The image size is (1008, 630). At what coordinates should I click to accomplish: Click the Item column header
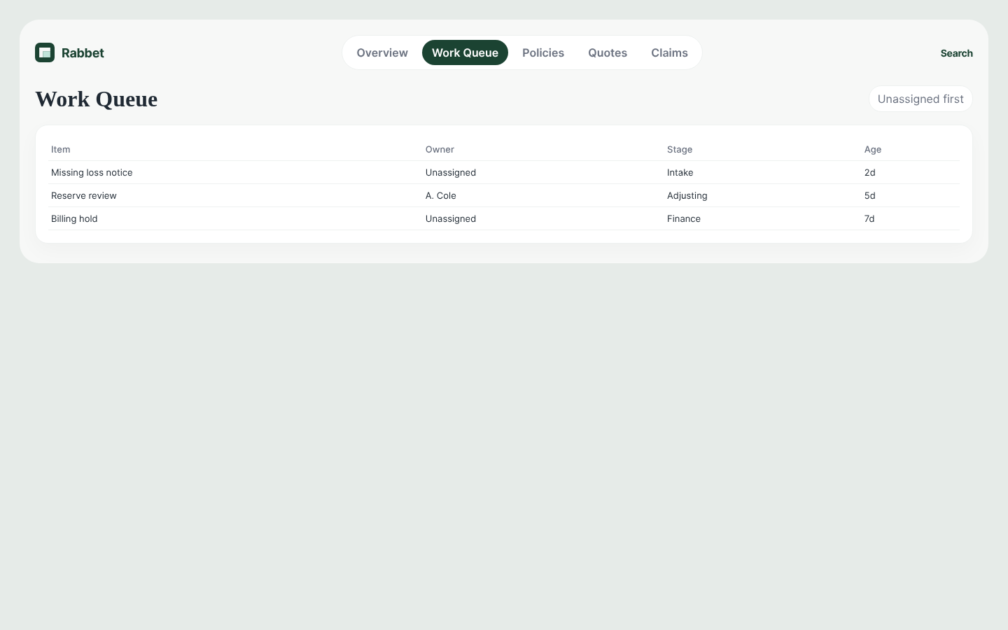[x=60, y=149]
